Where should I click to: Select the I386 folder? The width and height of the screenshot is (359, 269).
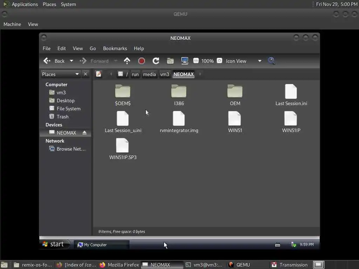coord(179,95)
